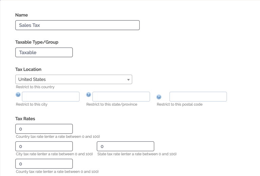Click the Tax Location heading
The image size is (260, 176).
click(28, 69)
